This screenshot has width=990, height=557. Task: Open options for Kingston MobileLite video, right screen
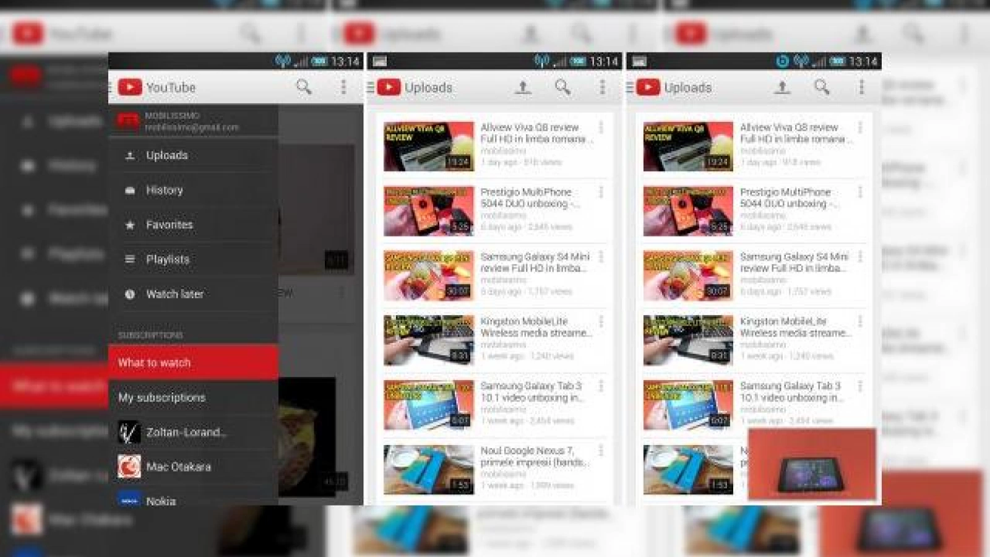coord(860,322)
